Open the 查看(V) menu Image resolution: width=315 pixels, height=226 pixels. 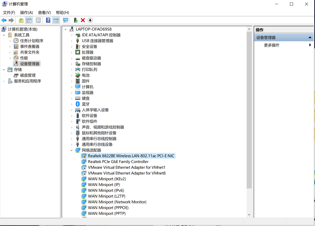point(44,13)
